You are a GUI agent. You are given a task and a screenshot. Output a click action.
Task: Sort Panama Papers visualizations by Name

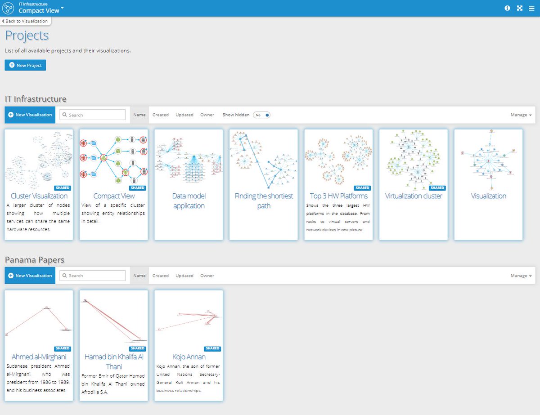click(139, 276)
